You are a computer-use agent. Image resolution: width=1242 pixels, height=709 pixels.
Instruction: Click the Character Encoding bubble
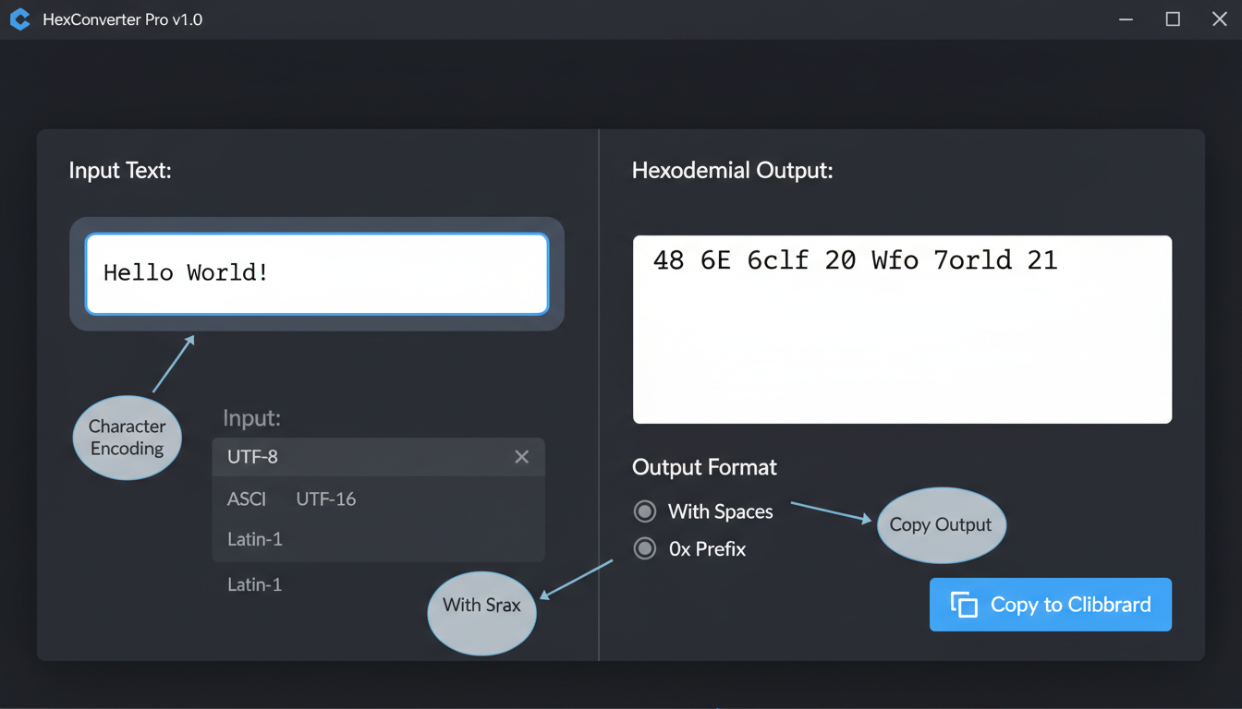click(x=127, y=438)
